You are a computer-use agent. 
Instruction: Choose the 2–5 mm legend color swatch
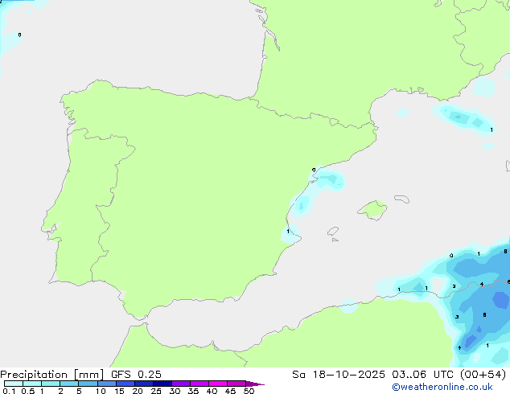69,384
